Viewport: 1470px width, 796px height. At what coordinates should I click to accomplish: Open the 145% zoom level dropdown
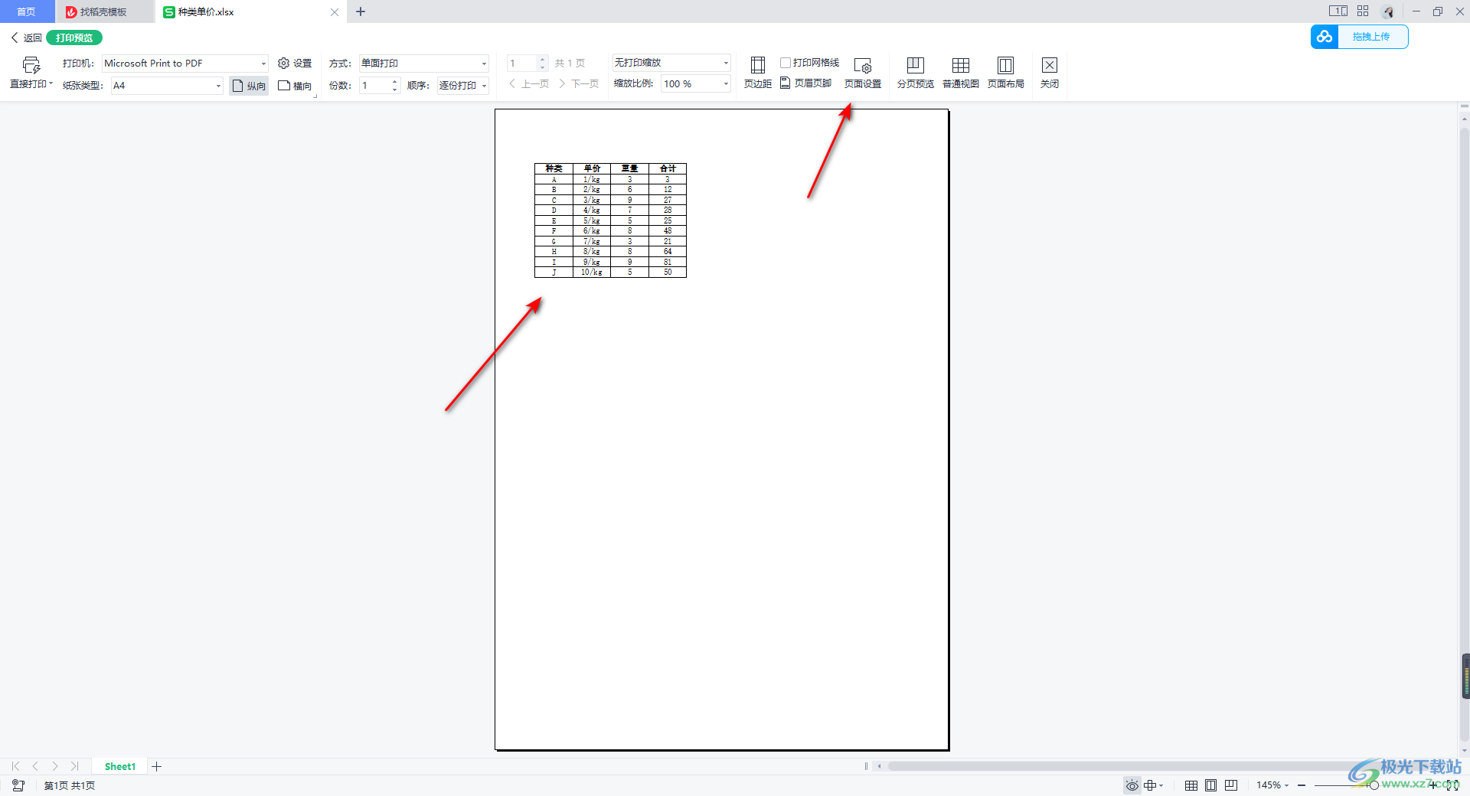[1272, 785]
